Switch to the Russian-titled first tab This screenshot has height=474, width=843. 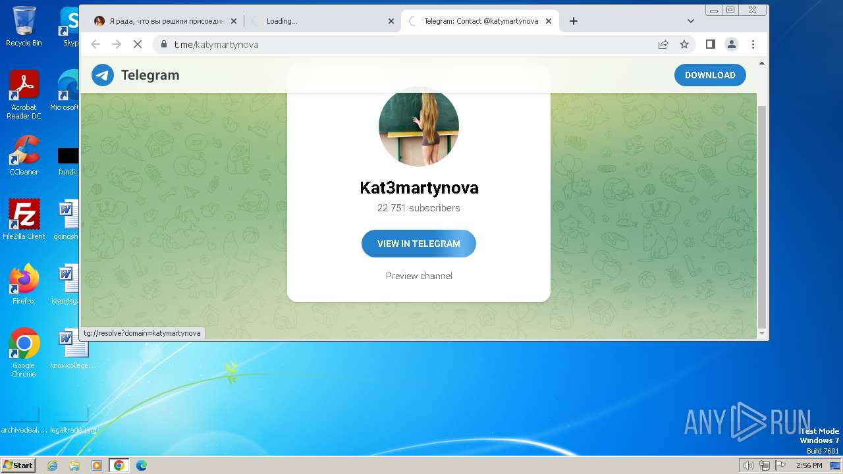pos(164,21)
